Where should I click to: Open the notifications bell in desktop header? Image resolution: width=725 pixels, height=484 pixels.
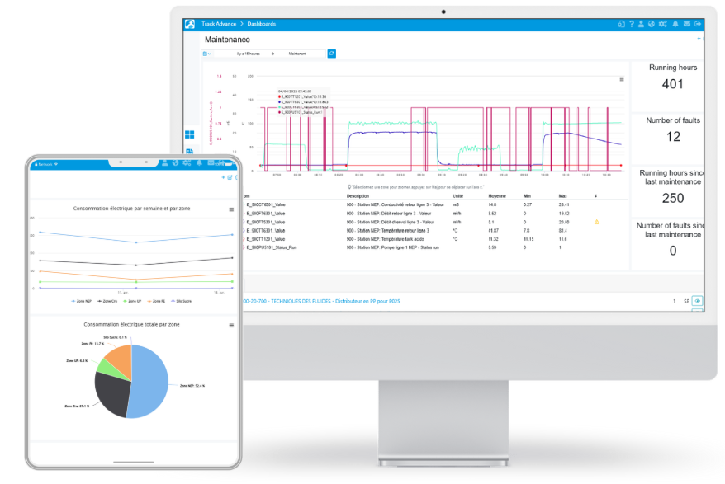tap(675, 24)
